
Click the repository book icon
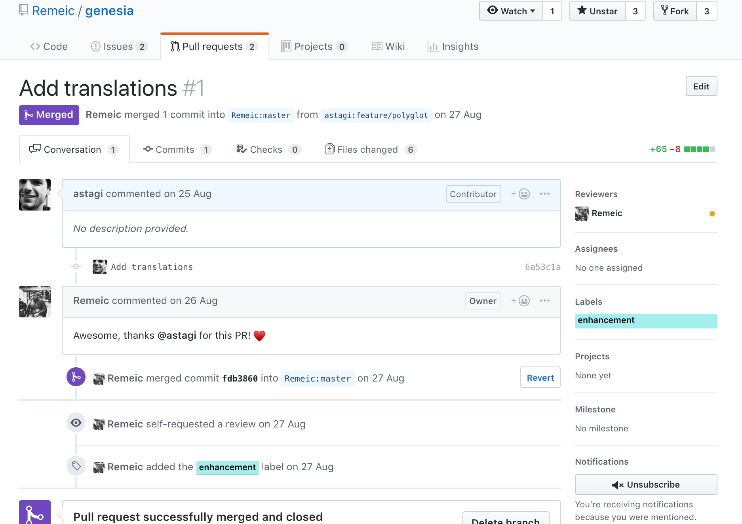23,10
